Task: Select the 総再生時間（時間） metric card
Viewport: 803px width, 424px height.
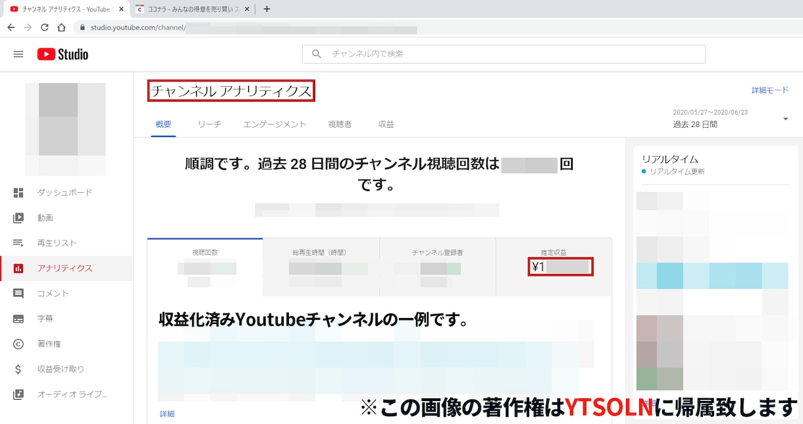Action: pyautogui.click(x=321, y=267)
